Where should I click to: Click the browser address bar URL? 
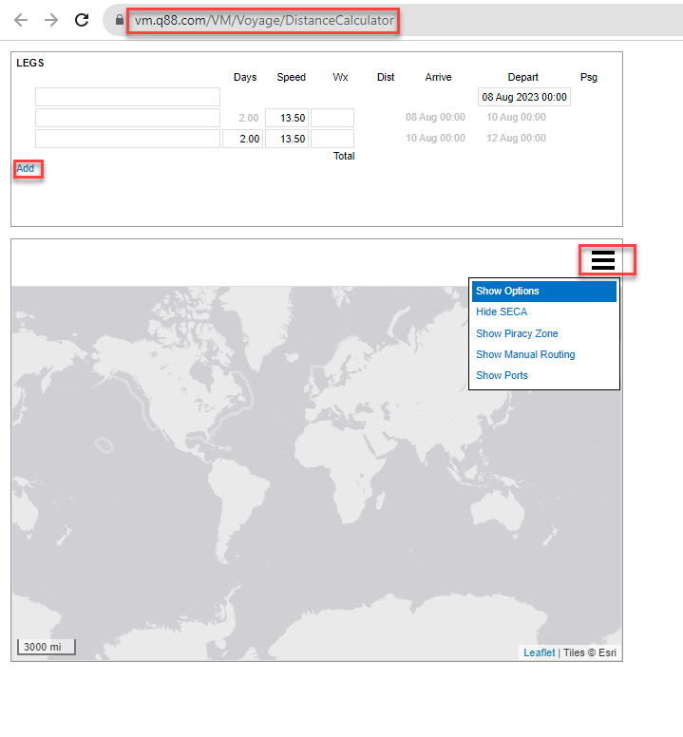[263, 20]
